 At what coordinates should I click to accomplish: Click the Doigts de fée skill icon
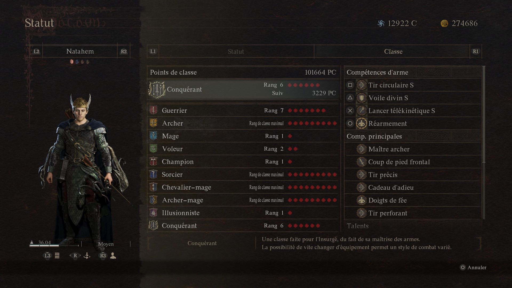point(361,200)
